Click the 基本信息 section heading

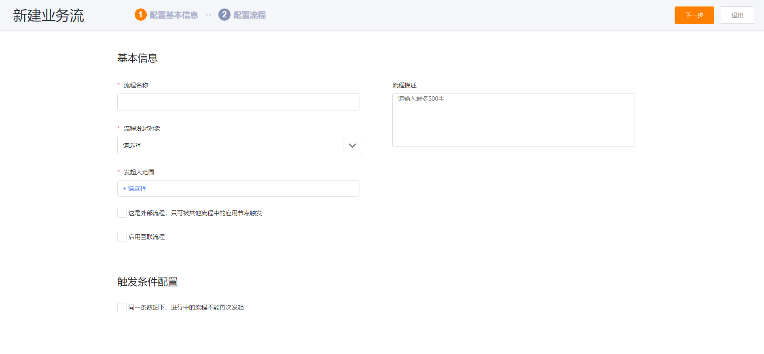pos(138,58)
